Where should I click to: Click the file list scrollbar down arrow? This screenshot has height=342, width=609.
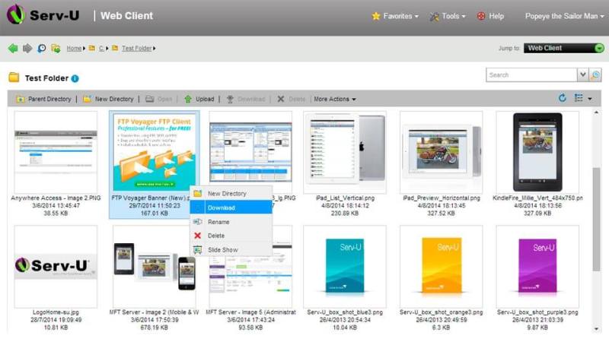[x=596, y=329]
